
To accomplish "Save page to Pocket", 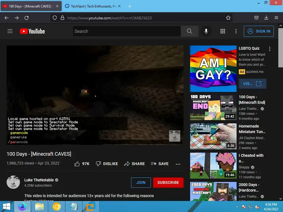I will [x=256, y=18].
